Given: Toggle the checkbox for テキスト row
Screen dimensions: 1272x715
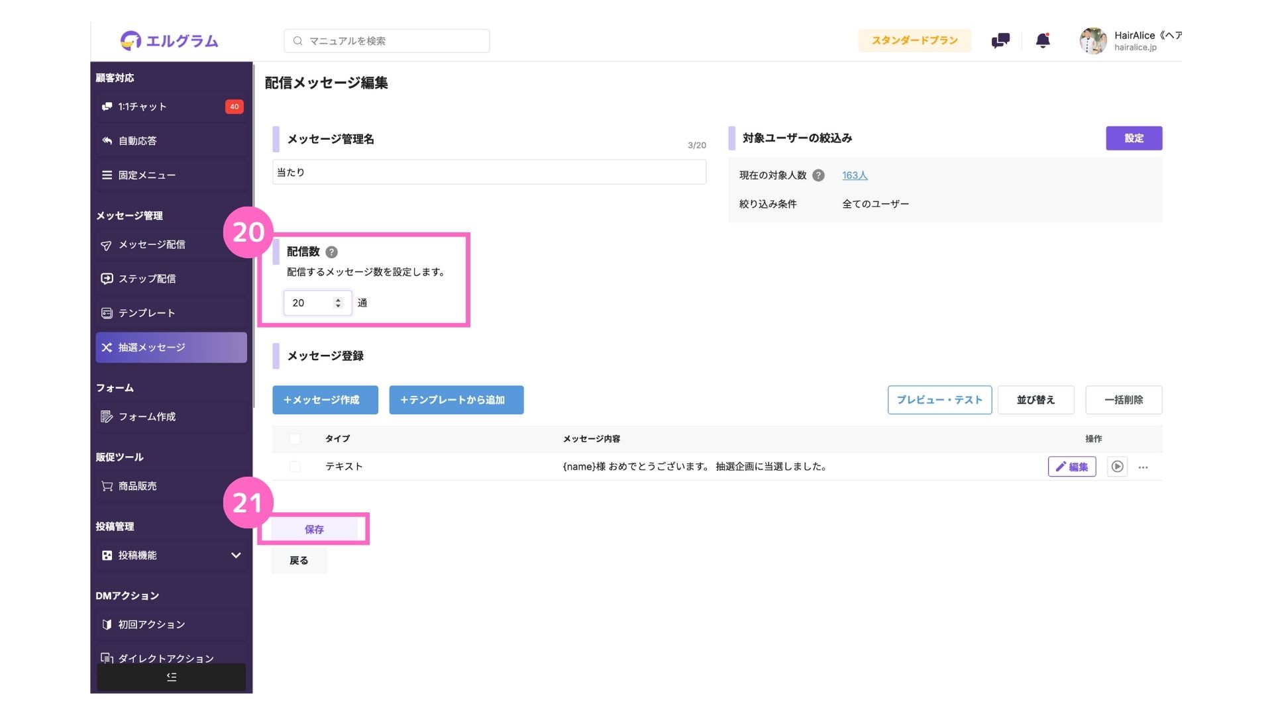Looking at the screenshot, I should tap(295, 467).
